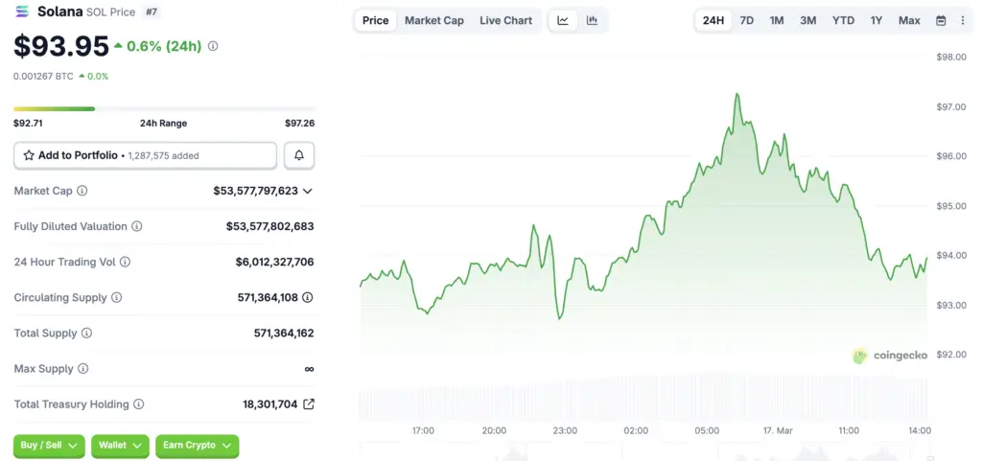Open the Buy / Sell dropdown
This screenshot has height=461, width=982.
(x=49, y=446)
